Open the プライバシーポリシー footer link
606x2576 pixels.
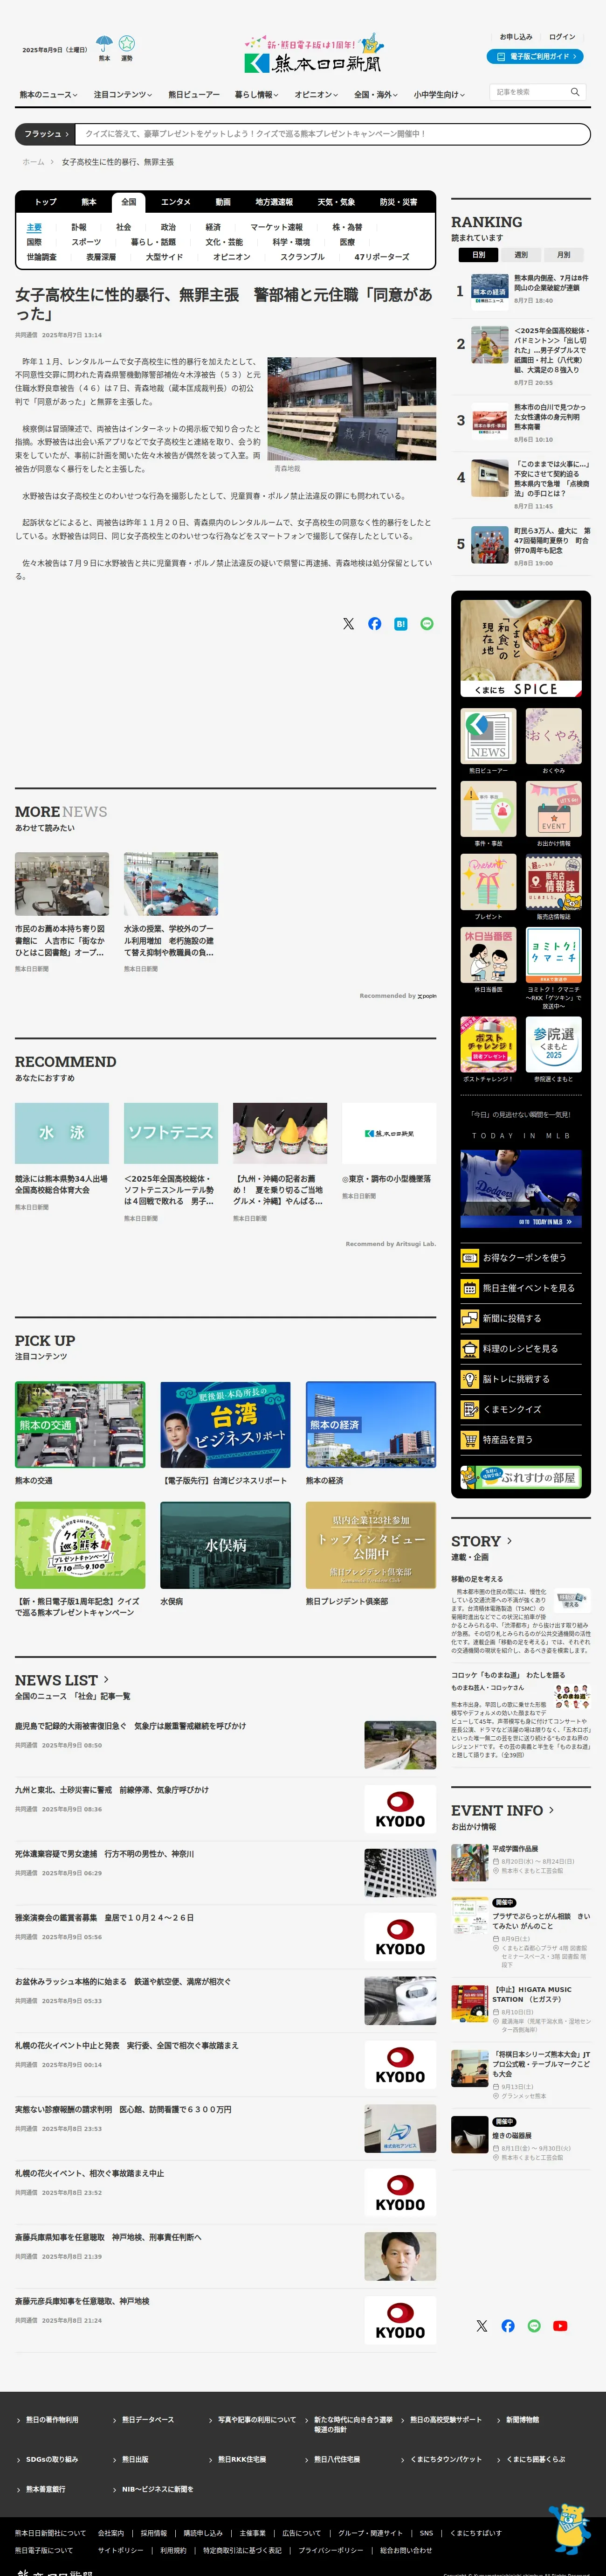click(x=331, y=2550)
